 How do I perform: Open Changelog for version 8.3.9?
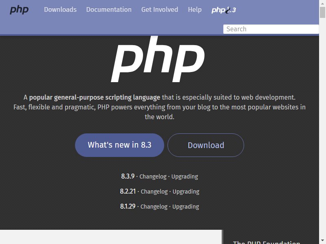coord(153,176)
